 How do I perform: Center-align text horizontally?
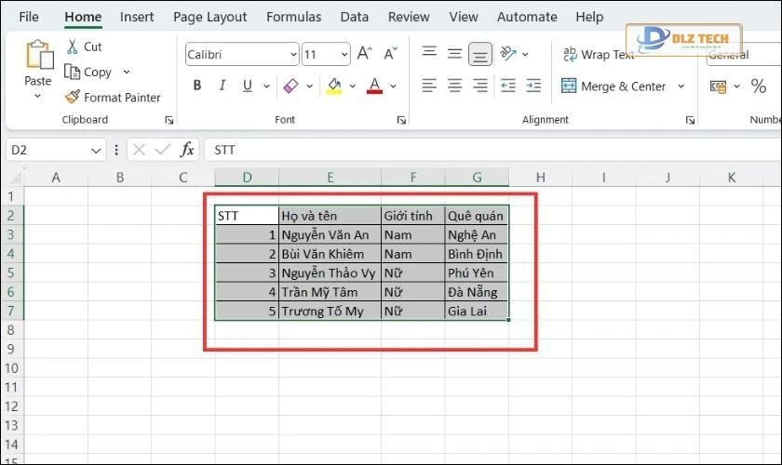click(x=454, y=86)
